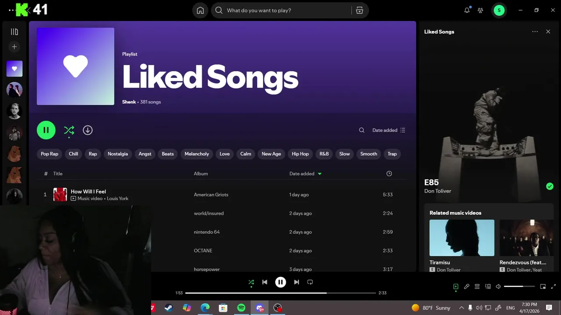Enter full screen player
The height and width of the screenshot is (315, 561).
[554, 287]
